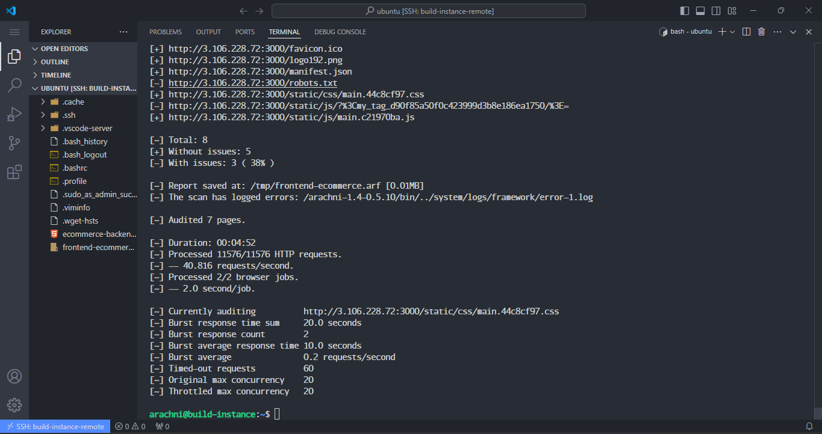The height and width of the screenshot is (434, 822).
Task: Open the .viminfo file
Action: click(83, 207)
